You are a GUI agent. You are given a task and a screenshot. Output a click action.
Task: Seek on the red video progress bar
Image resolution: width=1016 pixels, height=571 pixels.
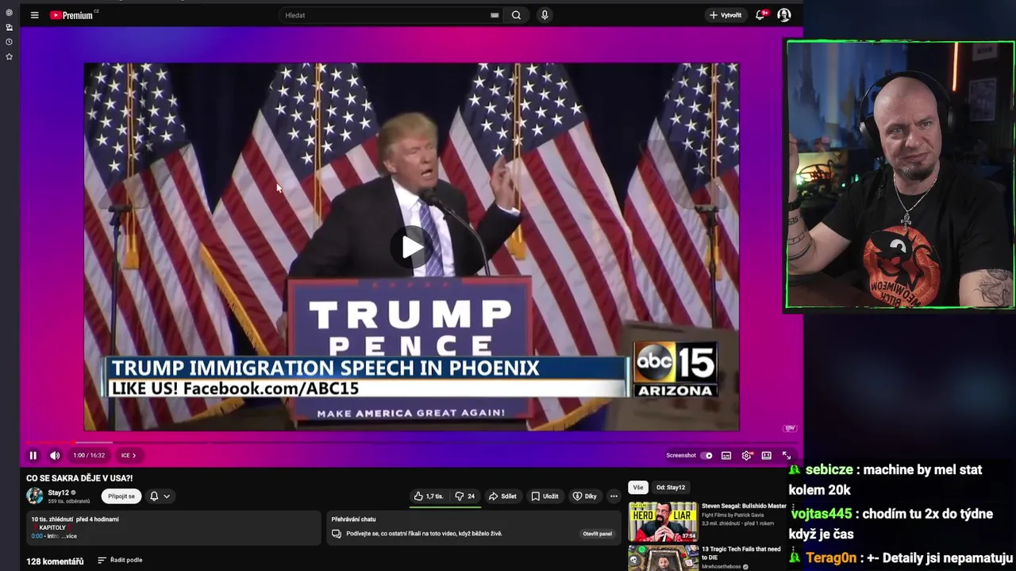click(x=411, y=443)
